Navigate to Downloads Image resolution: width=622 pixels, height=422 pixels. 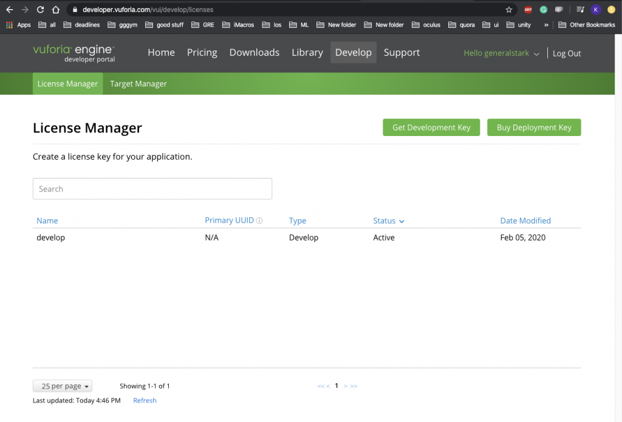tap(255, 52)
